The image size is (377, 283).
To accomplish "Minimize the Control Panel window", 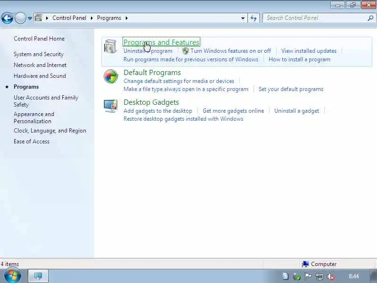I will coord(337,5).
